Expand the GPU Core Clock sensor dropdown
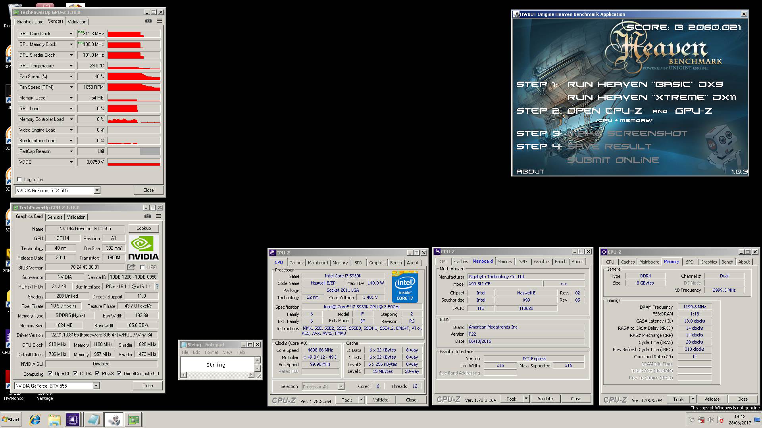 pos(71,34)
